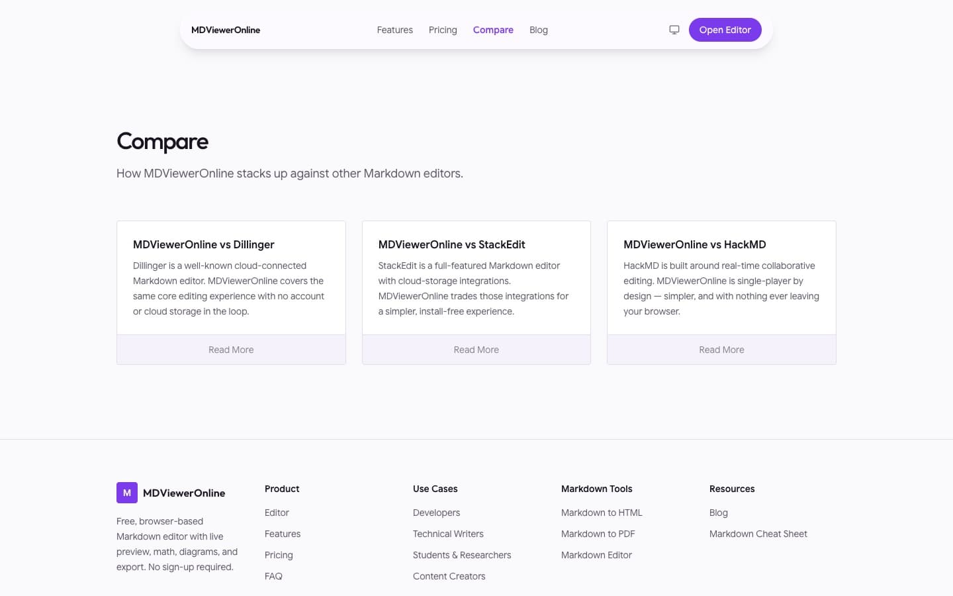Image resolution: width=953 pixels, height=596 pixels.
Task: Open Pricing in top navigation
Action: pos(443,30)
